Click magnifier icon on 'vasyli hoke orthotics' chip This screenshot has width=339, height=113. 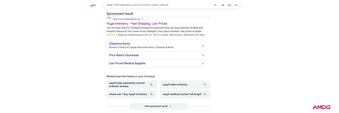click(x=205, y=85)
